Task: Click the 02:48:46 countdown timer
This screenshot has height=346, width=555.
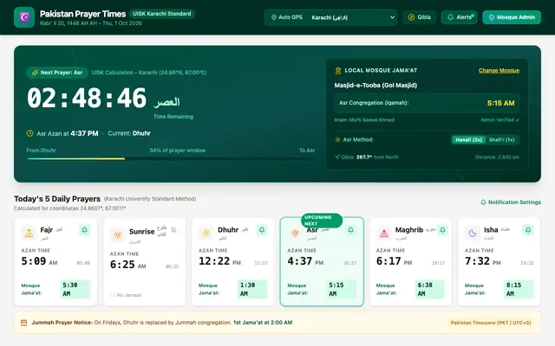Action: pyautogui.click(x=87, y=98)
